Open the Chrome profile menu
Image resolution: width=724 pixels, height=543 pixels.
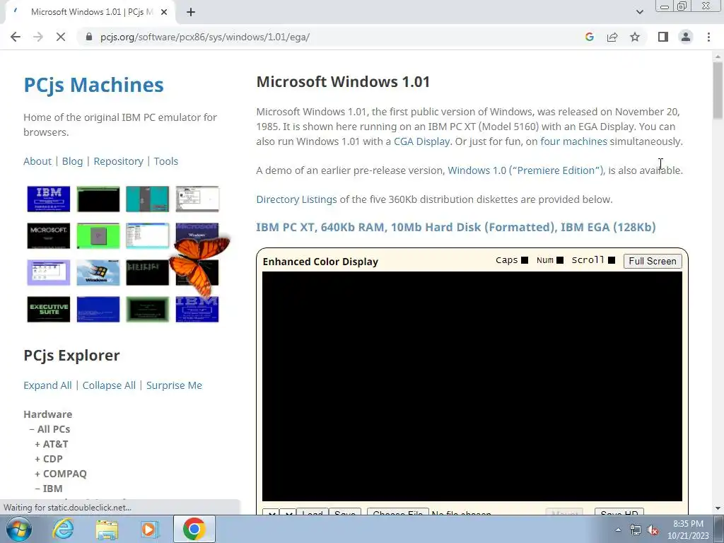click(686, 37)
